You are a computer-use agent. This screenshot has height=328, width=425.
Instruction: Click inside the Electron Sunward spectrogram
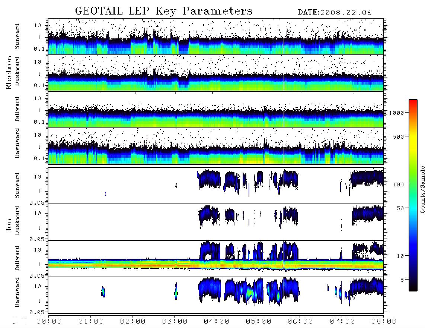216,37
